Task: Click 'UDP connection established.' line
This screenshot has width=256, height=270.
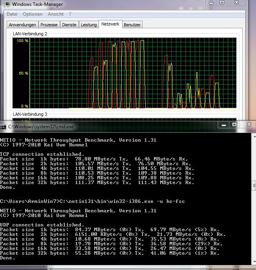Action: (x=42, y=225)
